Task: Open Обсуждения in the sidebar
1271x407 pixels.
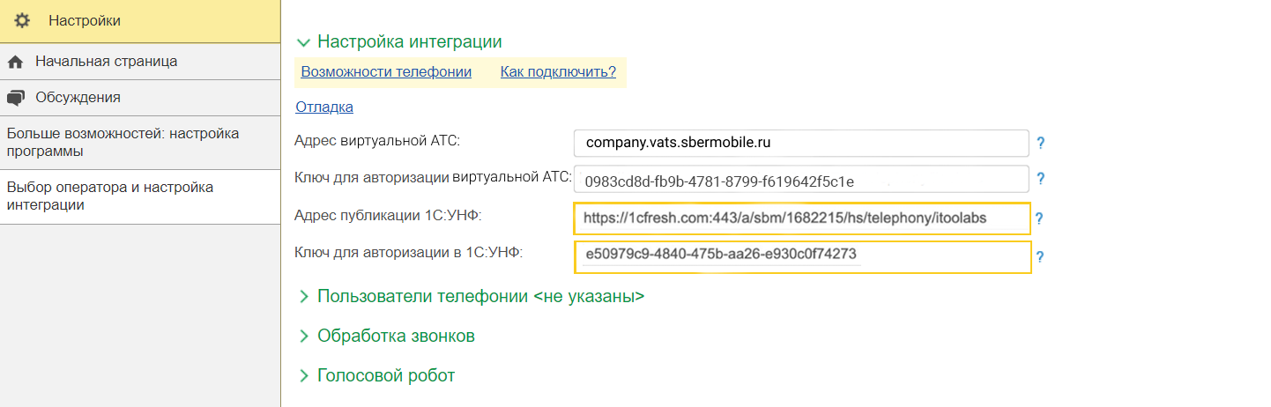Action: point(78,98)
